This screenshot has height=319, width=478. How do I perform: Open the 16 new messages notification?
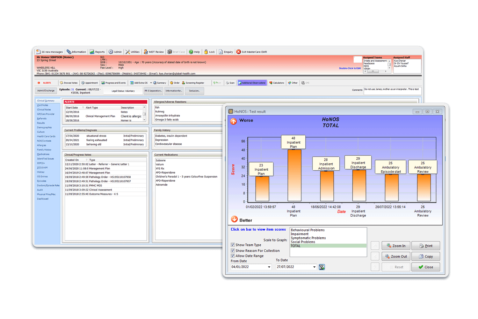tap(49, 51)
